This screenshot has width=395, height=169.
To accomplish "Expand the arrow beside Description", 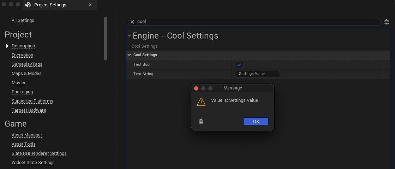I will (7, 46).
